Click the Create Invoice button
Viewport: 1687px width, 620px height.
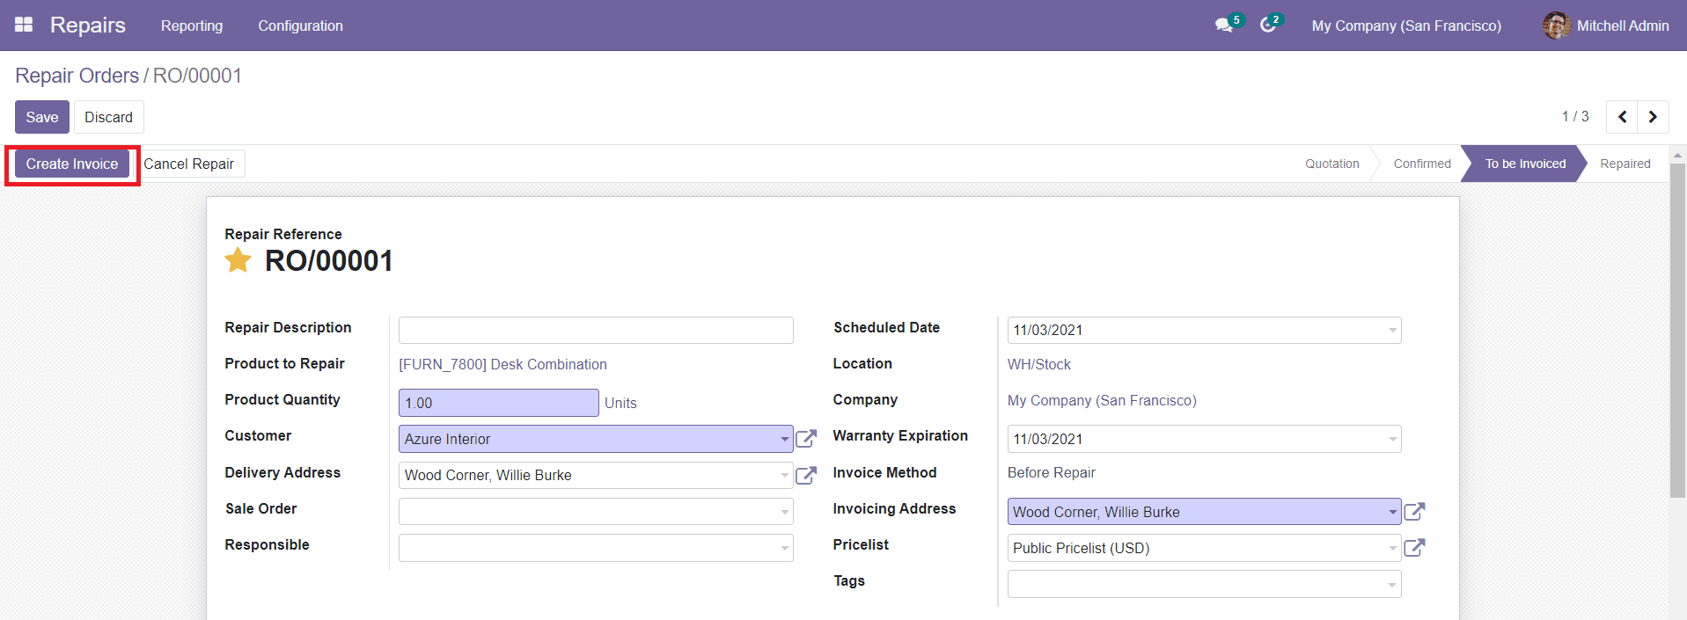click(72, 164)
